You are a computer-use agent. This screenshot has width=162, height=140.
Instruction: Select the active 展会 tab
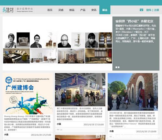(105, 10)
